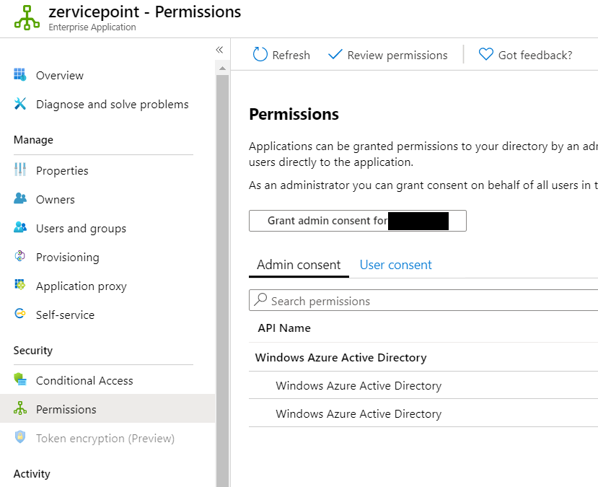Click the Overview grid icon

coord(20,75)
